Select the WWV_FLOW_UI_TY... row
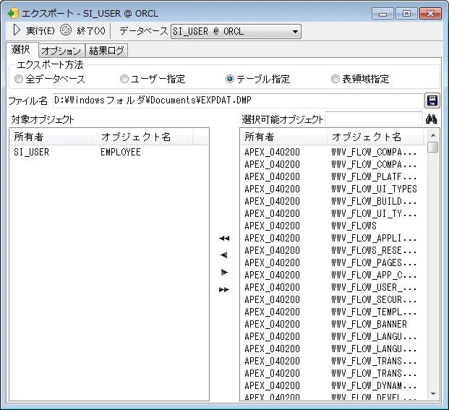The width and height of the screenshot is (449, 410). pos(333,213)
